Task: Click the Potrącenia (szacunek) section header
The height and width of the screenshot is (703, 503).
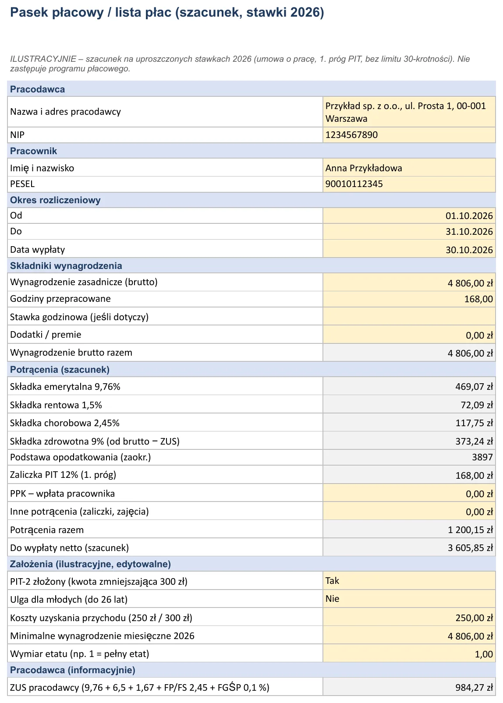Action: tap(251, 369)
